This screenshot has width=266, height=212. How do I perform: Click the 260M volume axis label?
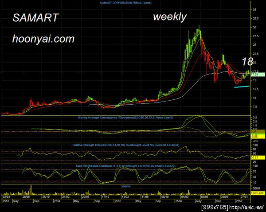pos(256,188)
